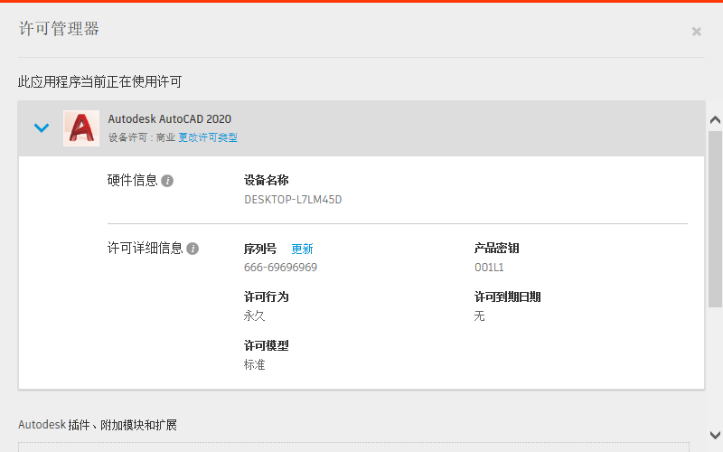
Task: Collapse the AutoCAD 2020 license details chevron
Action: click(41, 128)
